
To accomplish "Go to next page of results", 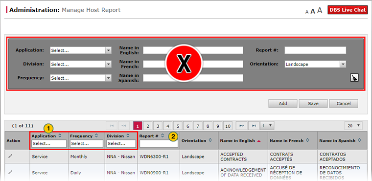I will pyautogui.click(x=241, y=126).
